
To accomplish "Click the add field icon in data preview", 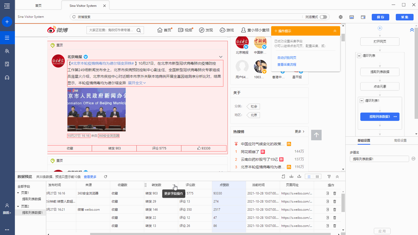I will pyautogui.click(x=283, y=177).
